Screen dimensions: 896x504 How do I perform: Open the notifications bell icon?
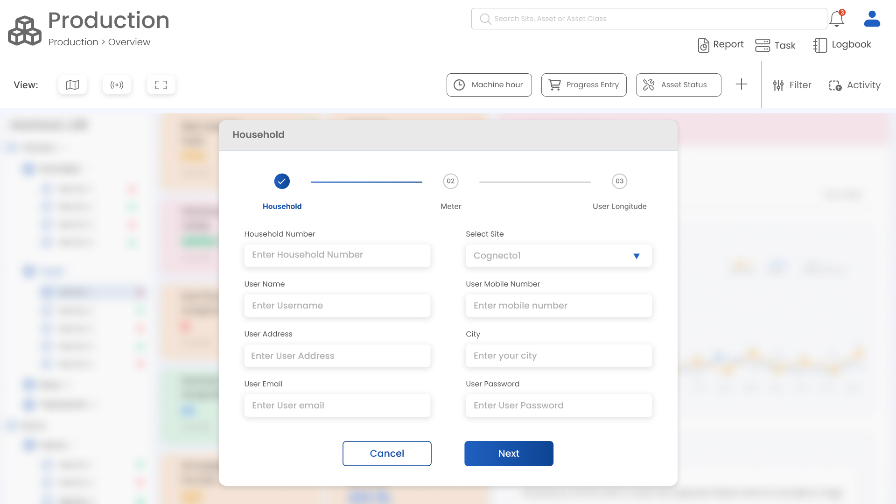point(837,19)
